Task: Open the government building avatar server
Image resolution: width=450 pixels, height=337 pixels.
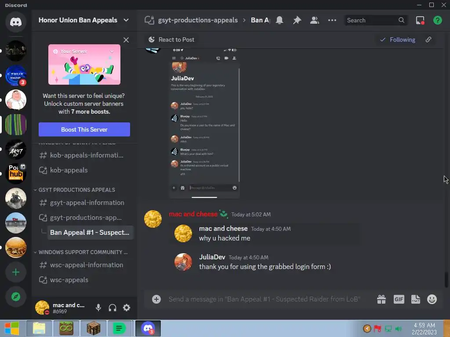Action: point(16,223)
